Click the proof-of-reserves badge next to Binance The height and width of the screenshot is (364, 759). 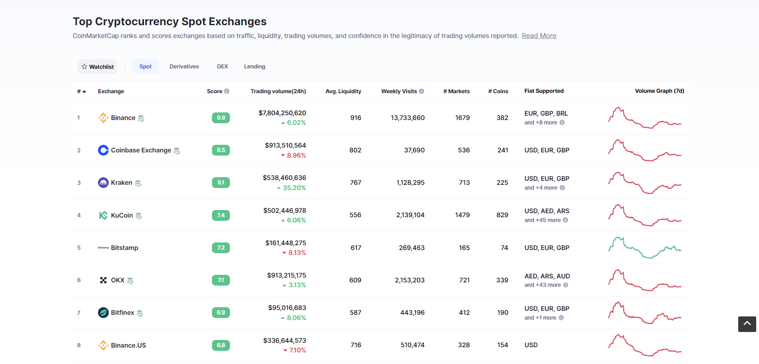(141, 118)
